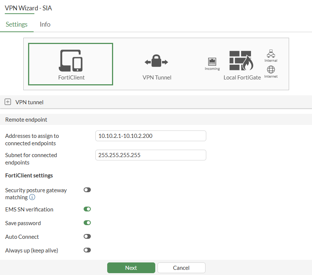Click the Incoming interface icon
This screenshot has width=312, height=275.
click(212, 61)
